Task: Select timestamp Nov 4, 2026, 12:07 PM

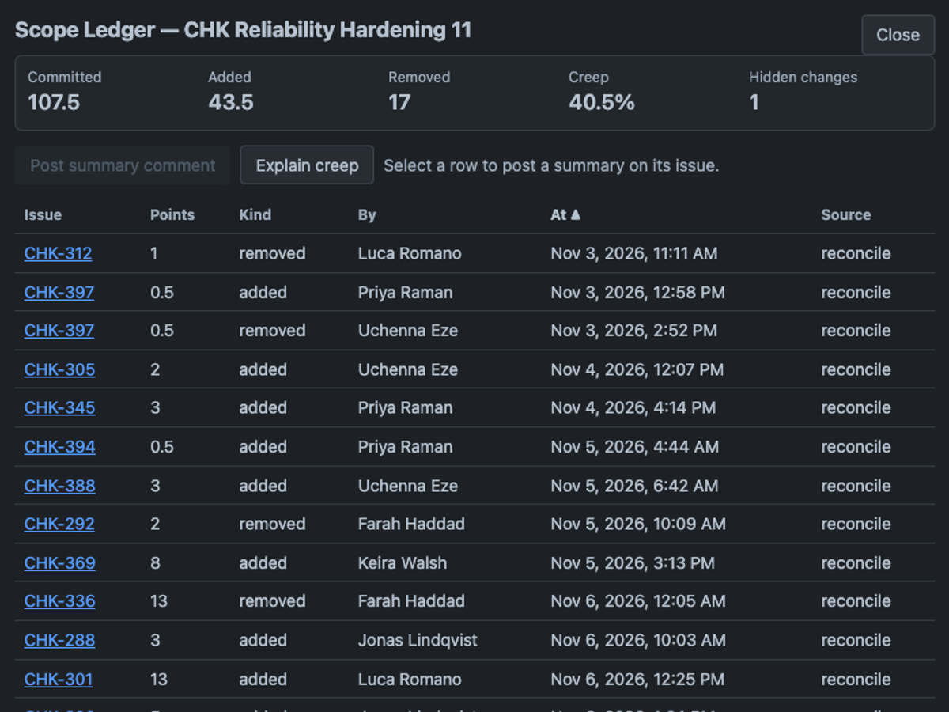Action: coord(637,369)
